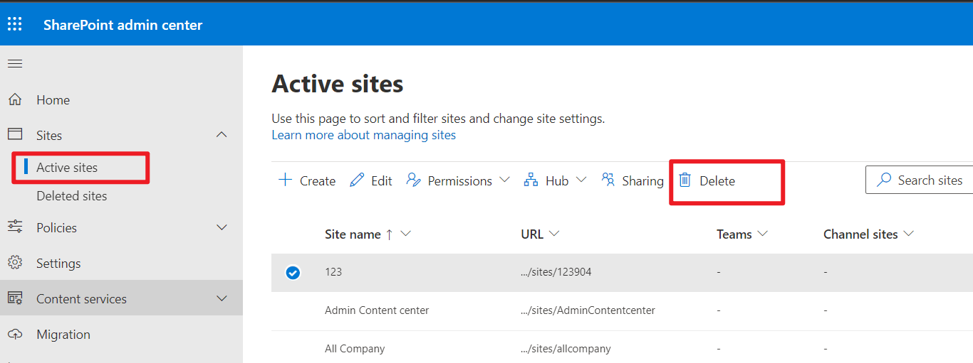This screenshot has width=973, height=363.
Task: Expand the Policies section chevron
Action: pyautogui.click(x=222, y=227)
